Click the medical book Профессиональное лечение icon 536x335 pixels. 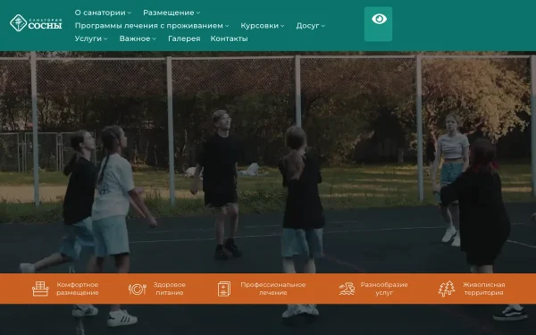[x=224, y=289]
